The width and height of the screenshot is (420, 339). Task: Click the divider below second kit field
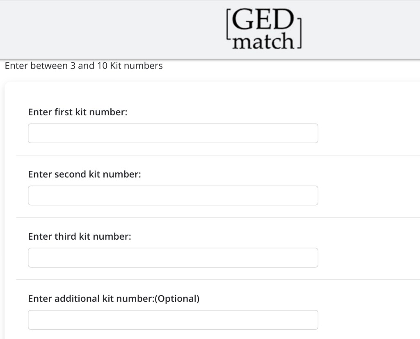pyautogui.click(x=217, y=217)
